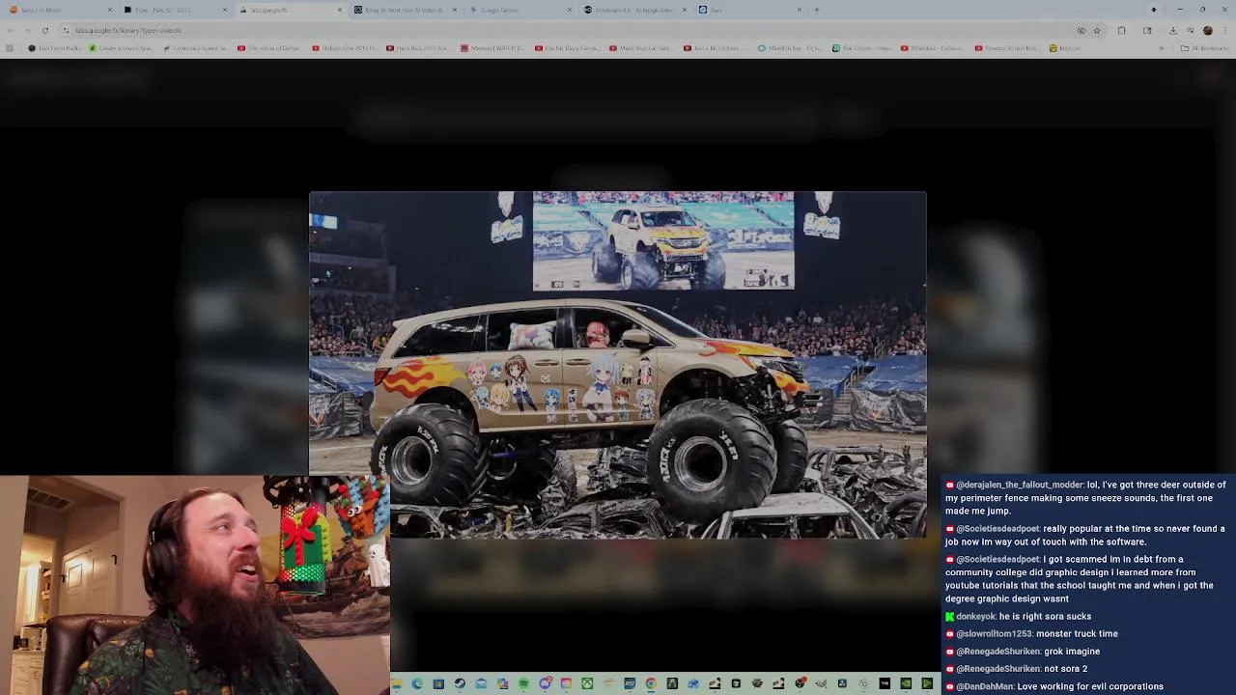Open the taskbar app with the notification badge

pyautogui.click(x=545, y=683)
